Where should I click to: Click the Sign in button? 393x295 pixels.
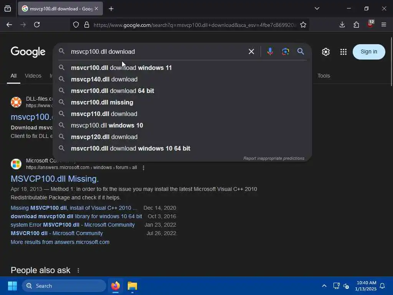(369, 52)
